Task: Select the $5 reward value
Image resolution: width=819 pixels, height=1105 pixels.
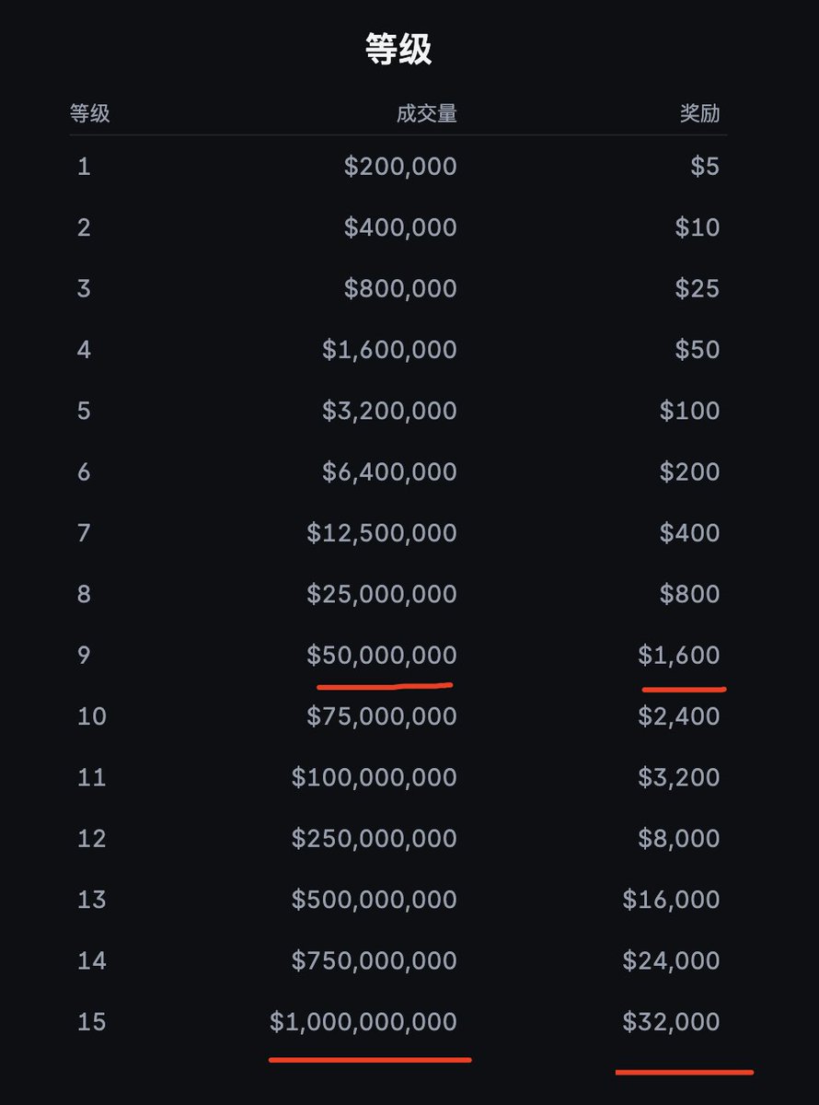Action: pos(705,167)
